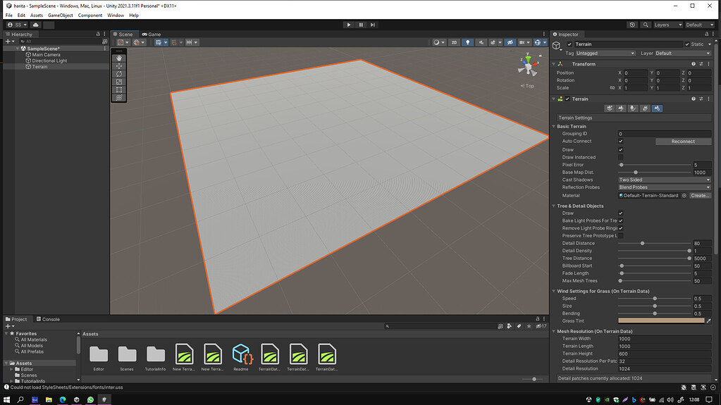The height and width of the screenshot is (405, 721).
Task: Toggle the Static checkbox
Action: [x=687, y=44]
